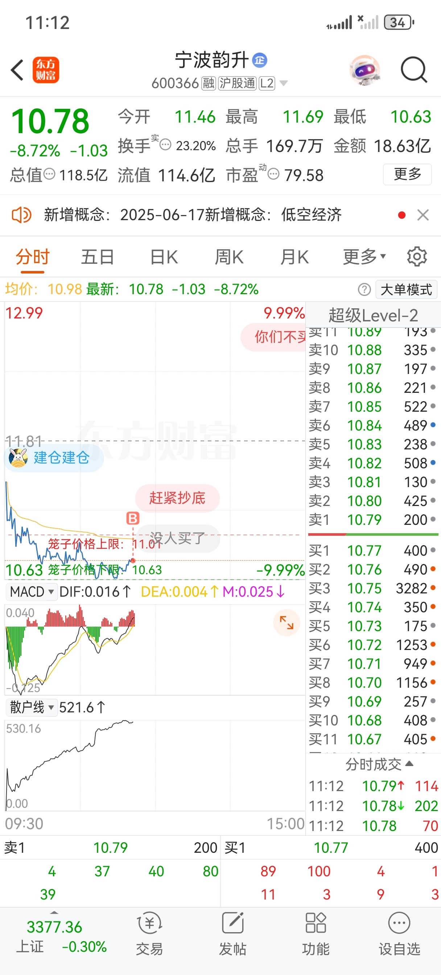The image size is (441, 975).
Task: Select the 买6 10.72 1253 row
Action: [373, 645]
